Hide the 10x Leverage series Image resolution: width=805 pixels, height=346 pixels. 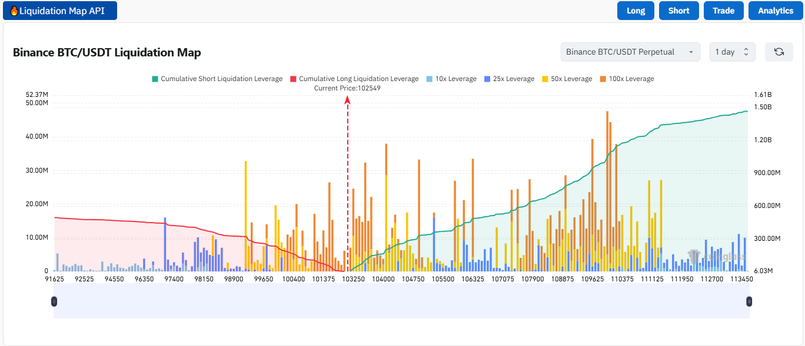[x=451, y=79]
